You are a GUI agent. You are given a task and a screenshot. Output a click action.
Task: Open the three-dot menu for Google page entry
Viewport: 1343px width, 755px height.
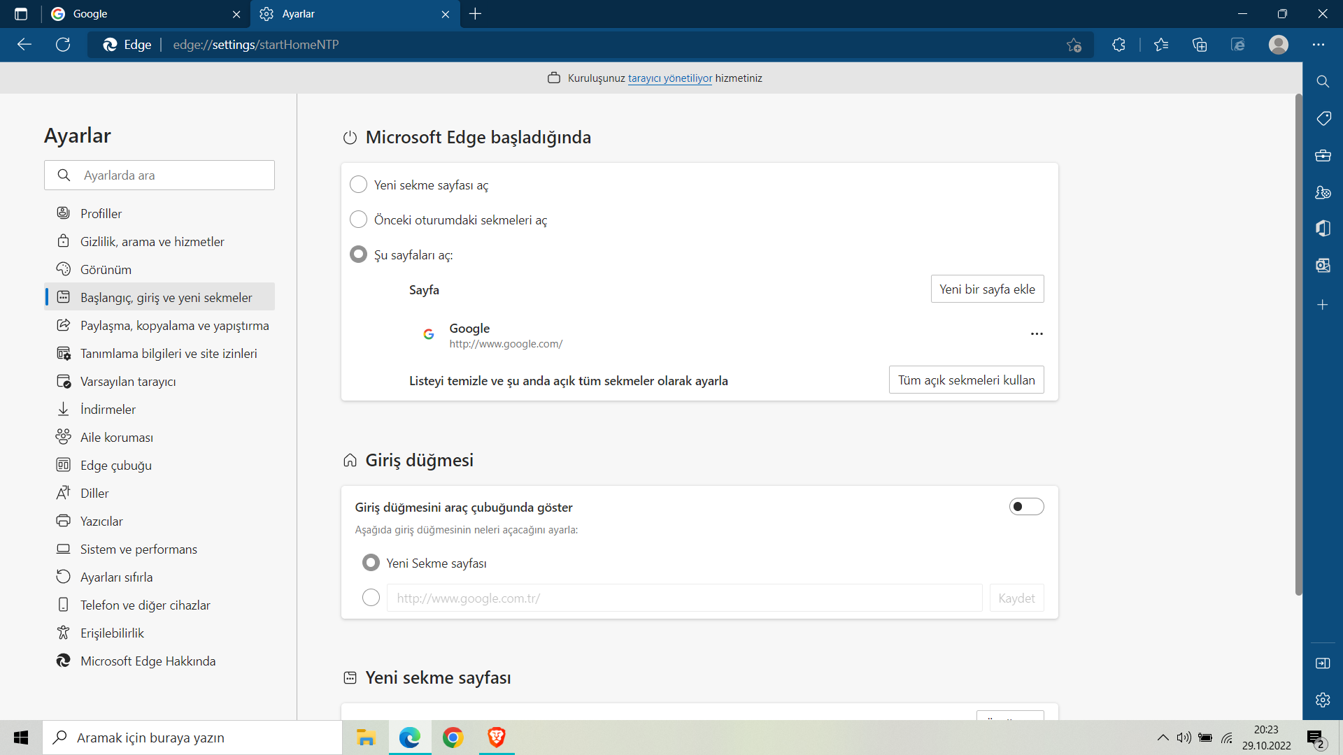[x=1037, y=334]
